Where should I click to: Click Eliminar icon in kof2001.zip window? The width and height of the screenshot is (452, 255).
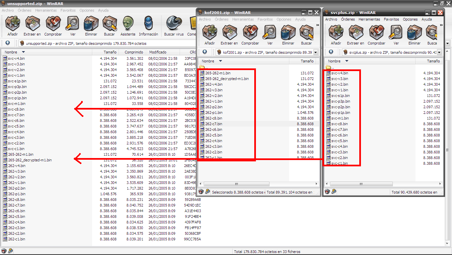pos(288,33)
